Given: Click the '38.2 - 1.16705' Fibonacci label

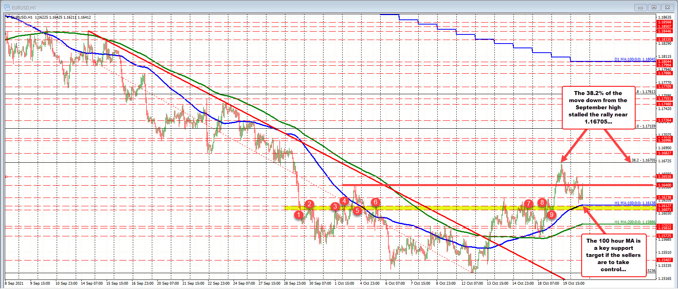Looking at the screenshot, I should tap(643, 160).
